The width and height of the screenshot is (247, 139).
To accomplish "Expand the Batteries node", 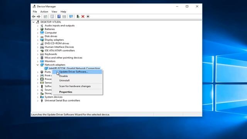I will [x=37, y=29].
